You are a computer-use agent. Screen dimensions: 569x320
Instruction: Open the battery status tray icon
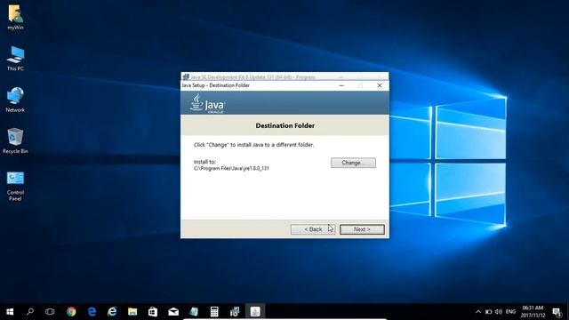pyautogui.click(x=488, y=312)
